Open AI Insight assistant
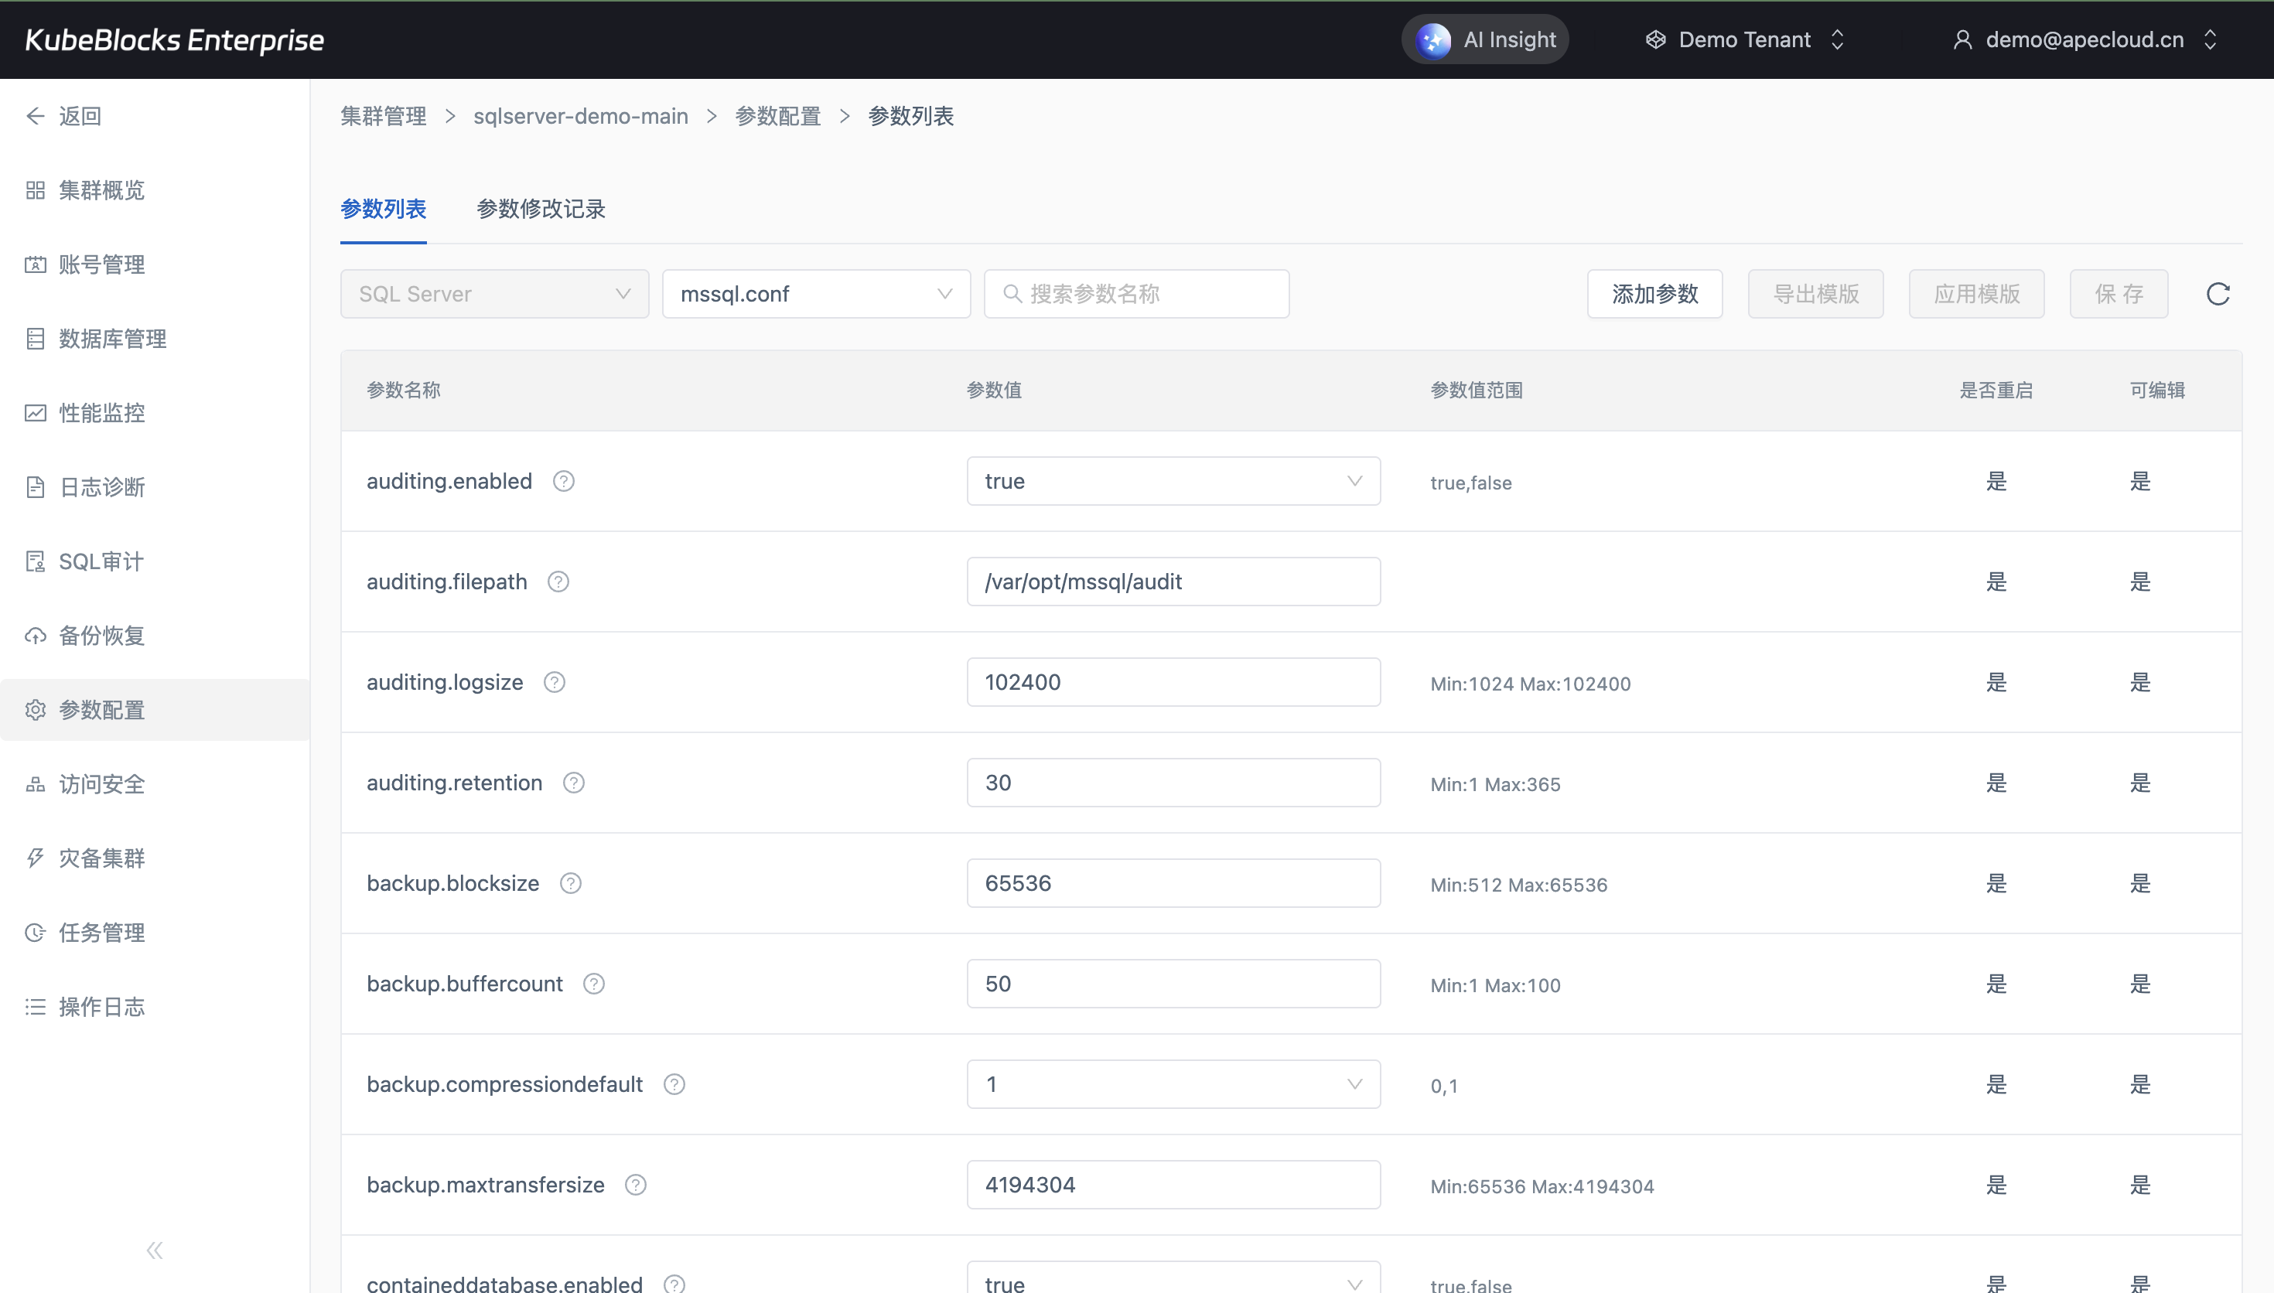The width and height of the screenshot is (2274, 1293). (x=1484, y=40)
